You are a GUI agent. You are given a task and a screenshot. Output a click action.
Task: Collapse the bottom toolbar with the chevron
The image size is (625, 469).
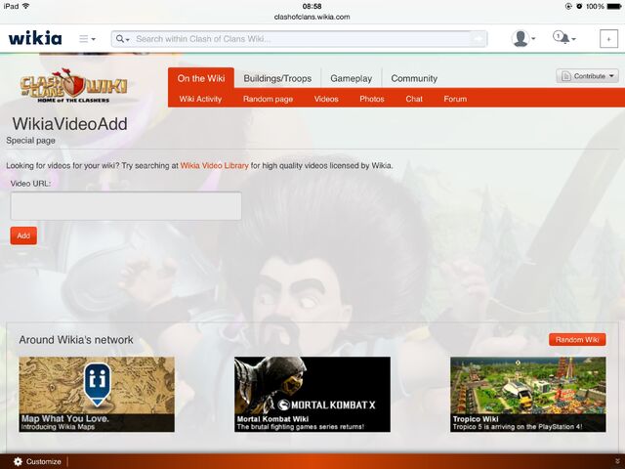pyautogui.click(x=617, y=461)
